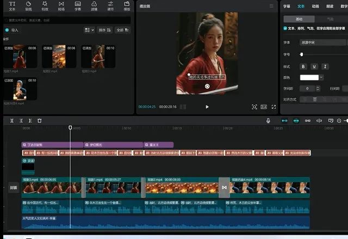Open the 字幕 captions panel
348x239 pixels.
(78, 6)
